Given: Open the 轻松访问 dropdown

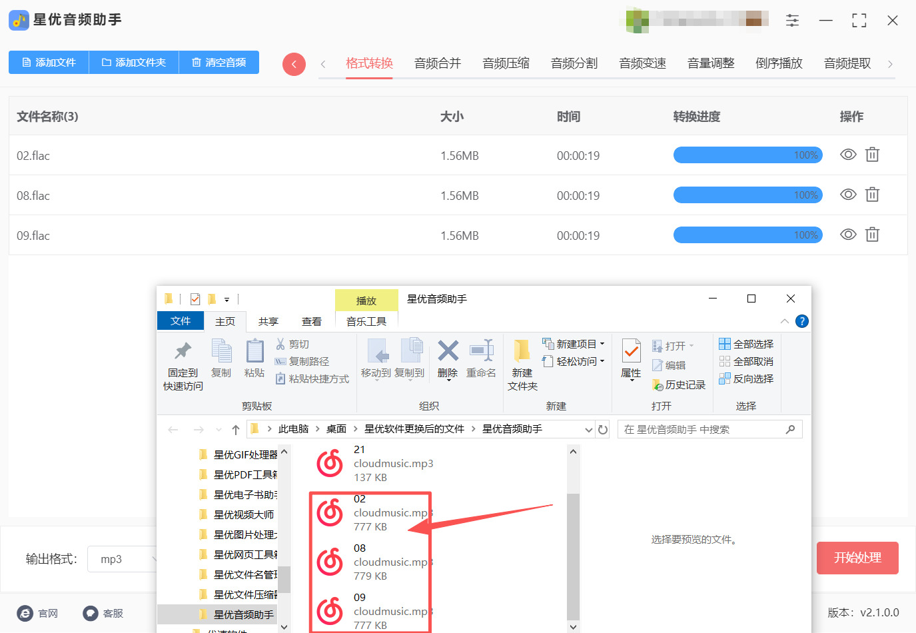Looking at the screenshot, I should [574, 361].
